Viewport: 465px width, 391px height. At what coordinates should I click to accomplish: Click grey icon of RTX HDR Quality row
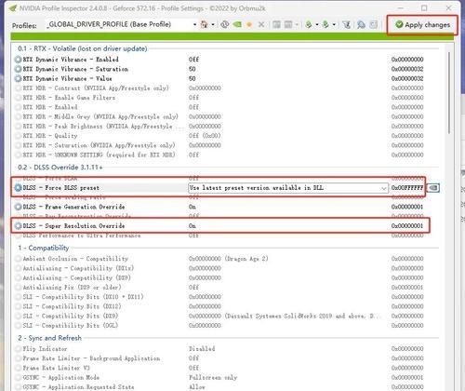19,136
